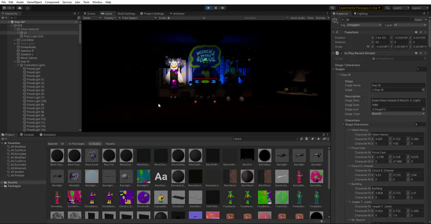Toggle the Static checkbox
The height and width of the screenshot is (224, 431).
(x=413, y=20)
